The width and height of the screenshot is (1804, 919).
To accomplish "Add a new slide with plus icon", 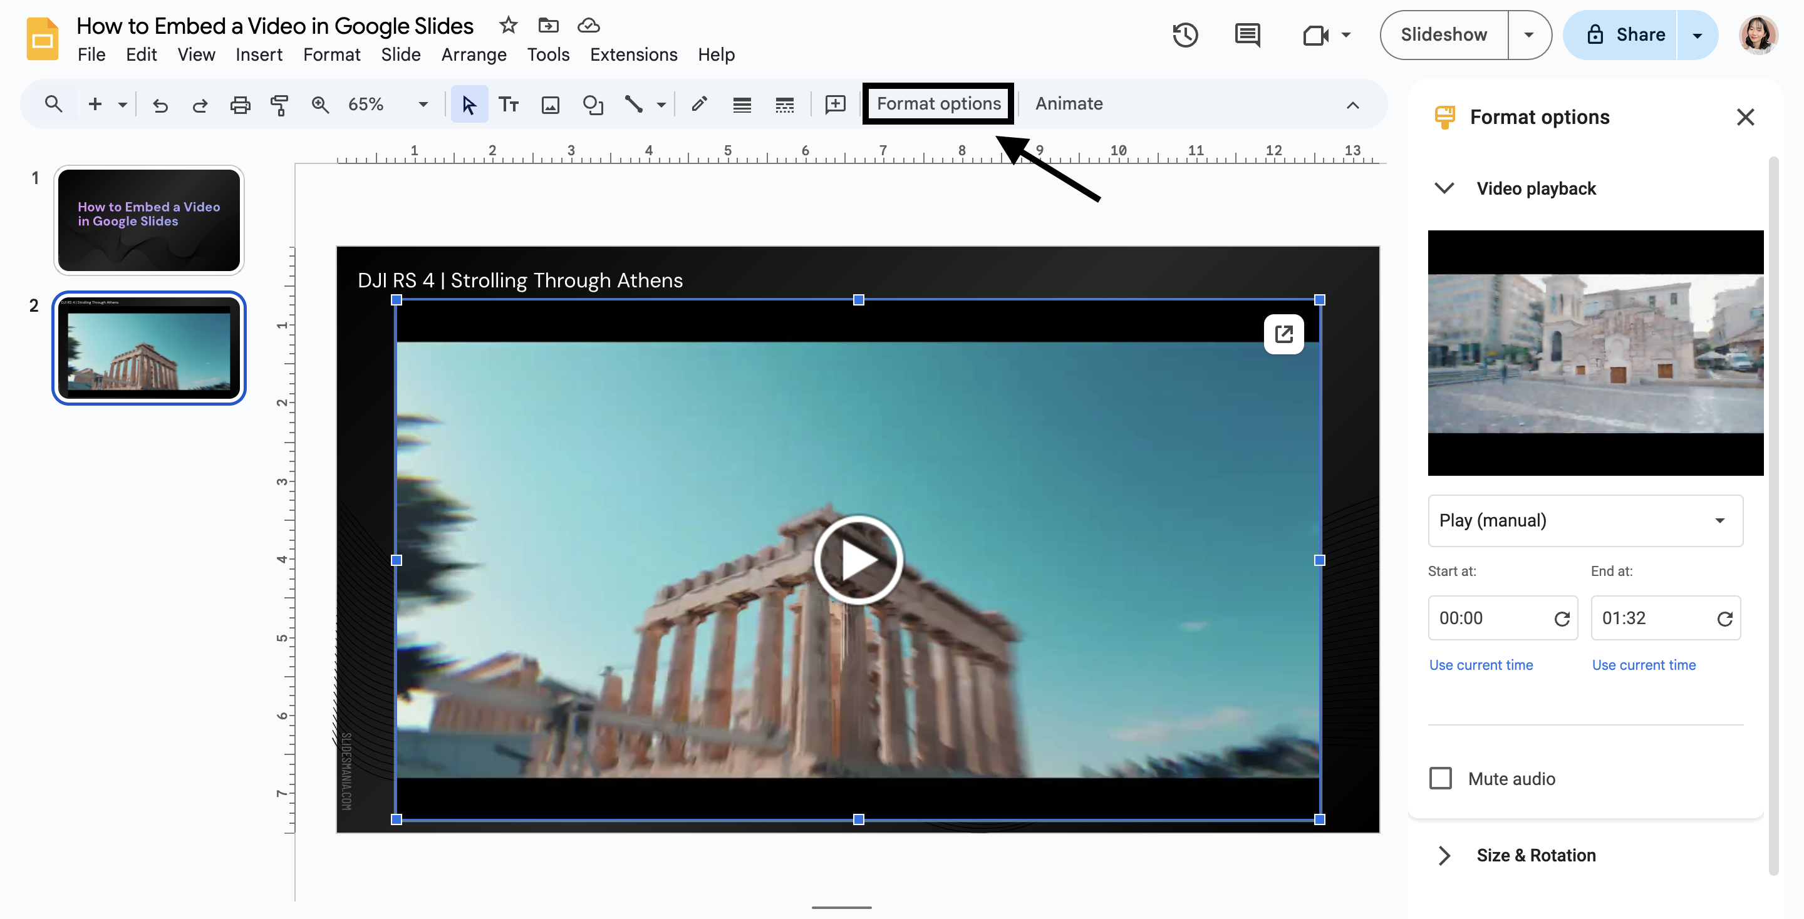I will (x=95, y=105).
